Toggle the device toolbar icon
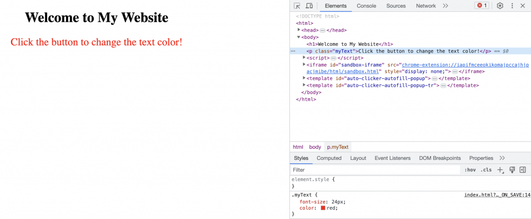 309,6
